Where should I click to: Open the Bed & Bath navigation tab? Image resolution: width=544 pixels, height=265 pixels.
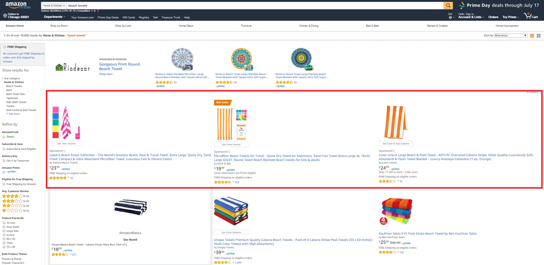click(x=372, y=26)
